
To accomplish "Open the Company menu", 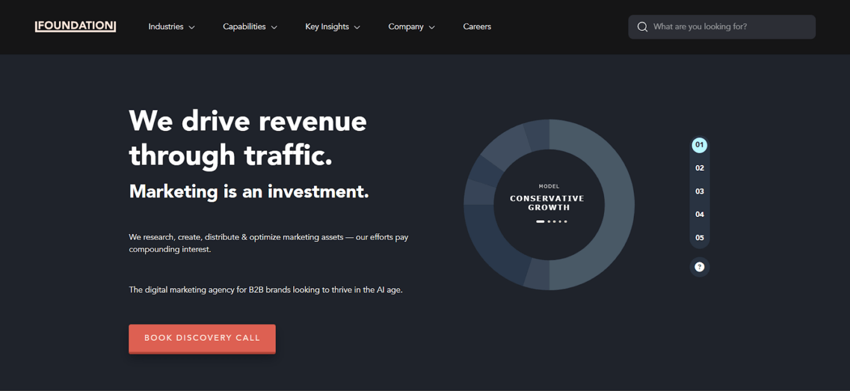I will coord(412,27).
